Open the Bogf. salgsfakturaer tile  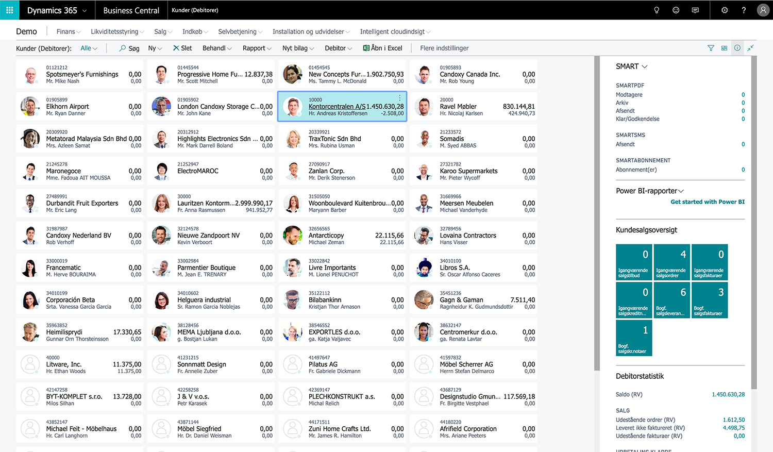click(710, 300)
